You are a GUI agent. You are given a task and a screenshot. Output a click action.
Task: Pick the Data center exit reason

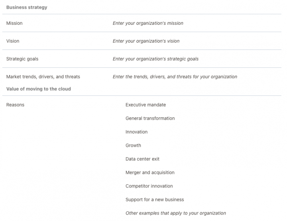pos(142,159)
